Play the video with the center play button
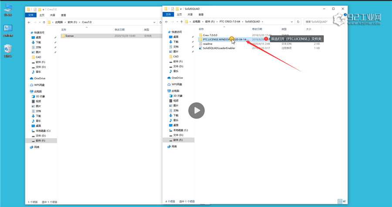The width and height of the screenshot is (392, 207). pyautogui.click(x=196, y=111)
